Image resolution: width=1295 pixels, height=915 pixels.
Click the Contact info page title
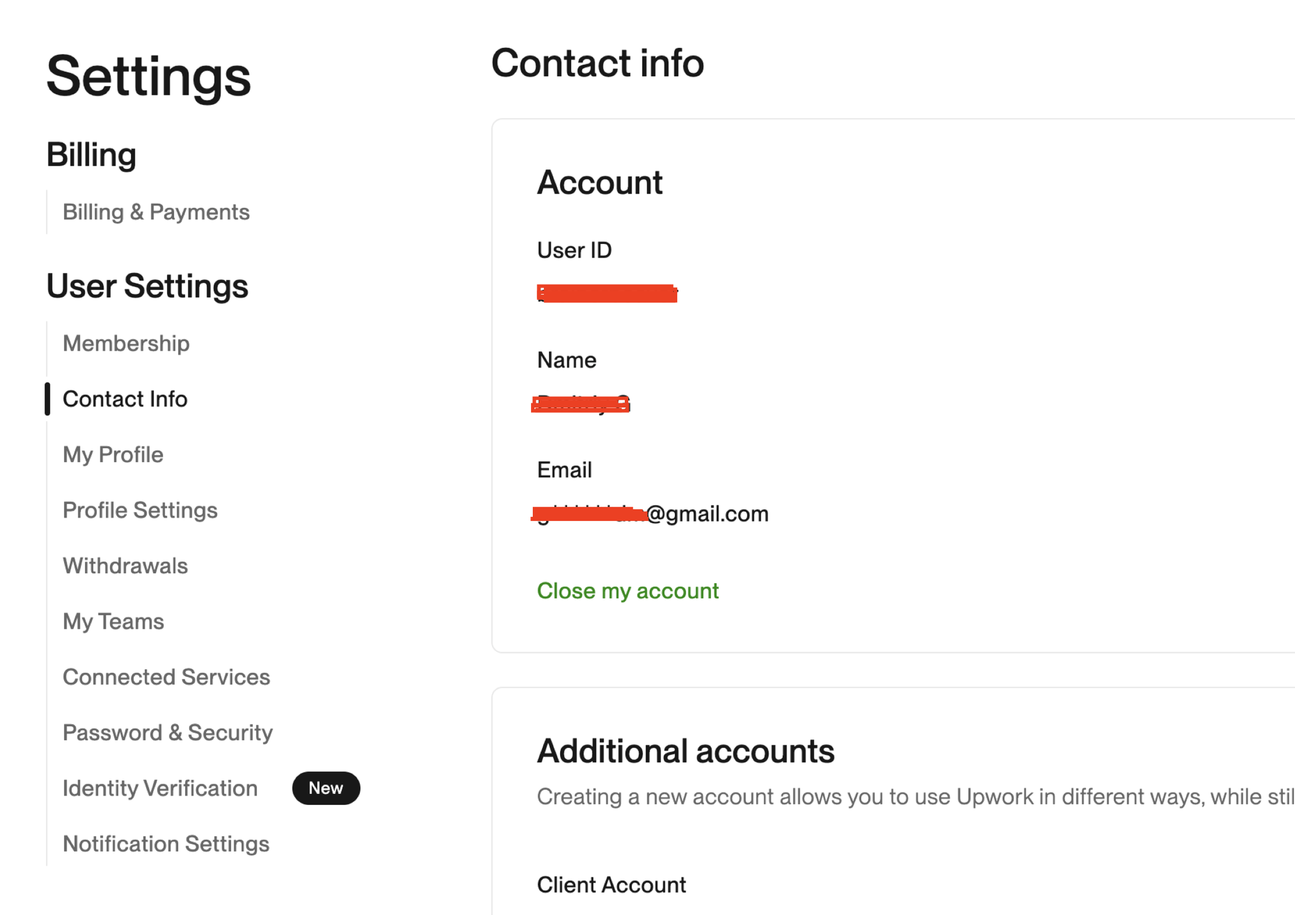coord(597,63)
